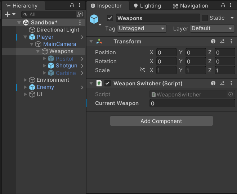Select the Weapons row in hierarchy
Viewport: 237px width, 194px height.
coord(44,51)
